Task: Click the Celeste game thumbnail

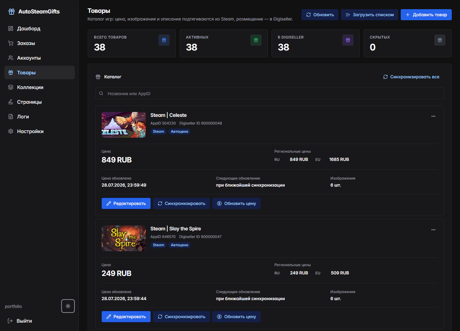Action: pyautogui.click(x=124, y=125)
